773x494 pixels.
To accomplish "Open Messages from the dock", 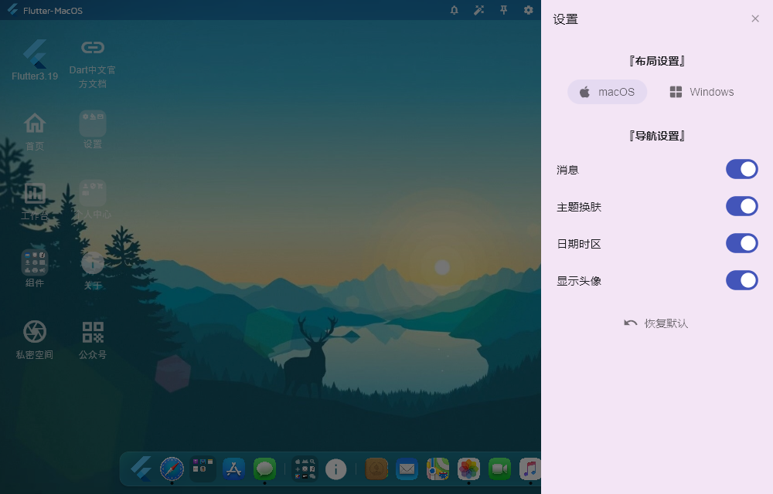I will (265, 469).
